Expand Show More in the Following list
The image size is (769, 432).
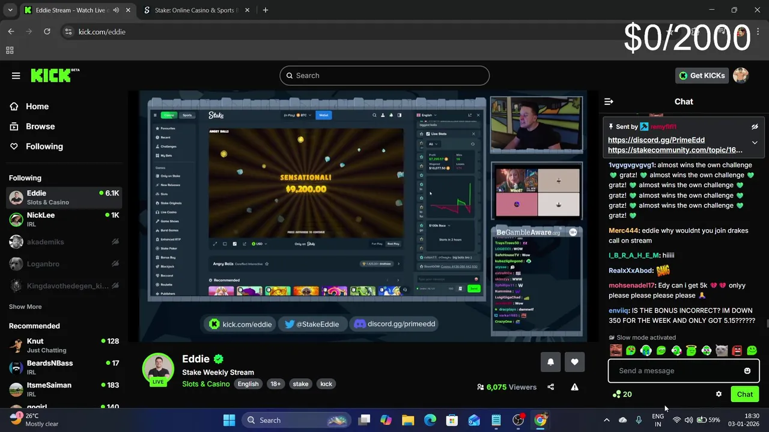[25, 307]
